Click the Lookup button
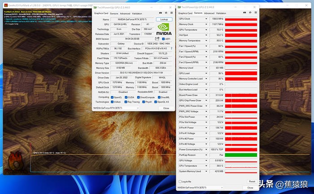Image resolution: width=314 pixels, height=194 pixels. pos(164,19)
